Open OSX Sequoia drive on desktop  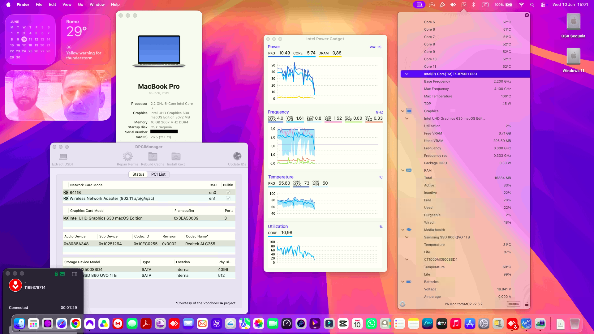tap(573, 26)
